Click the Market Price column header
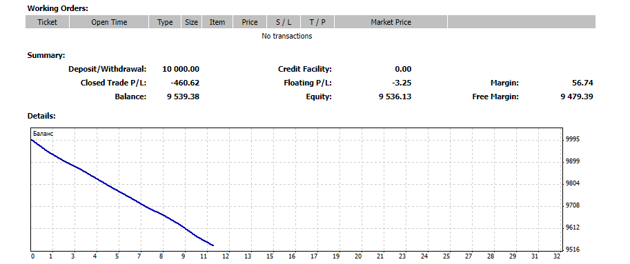Viewport: 630px width, 264px height. [391, 22]
